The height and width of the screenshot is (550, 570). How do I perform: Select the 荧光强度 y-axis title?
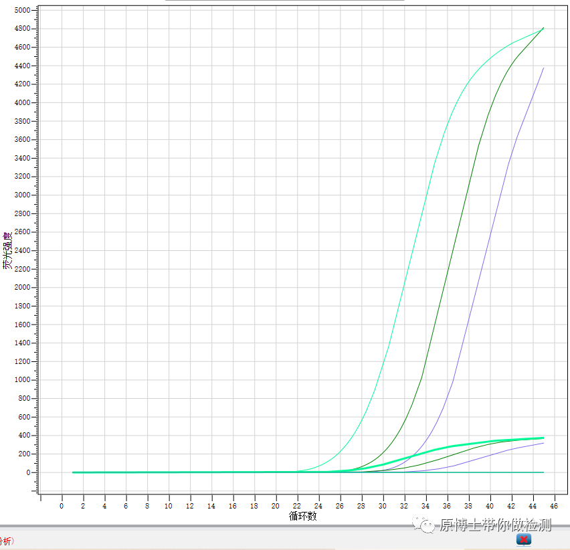[x=7, y=251]
